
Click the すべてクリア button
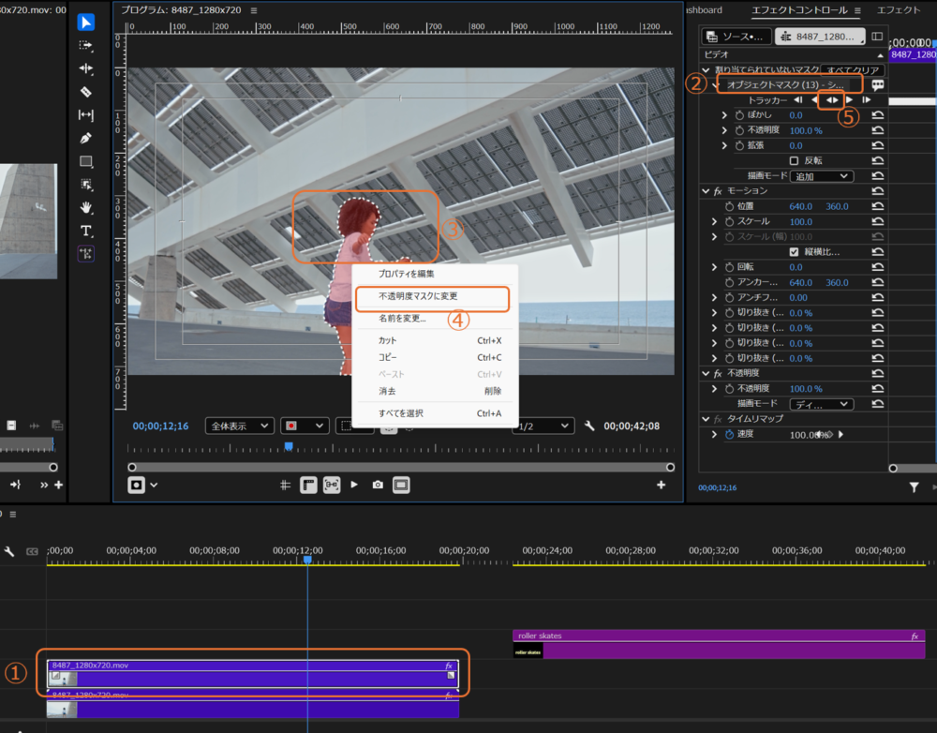click(852, 70)
